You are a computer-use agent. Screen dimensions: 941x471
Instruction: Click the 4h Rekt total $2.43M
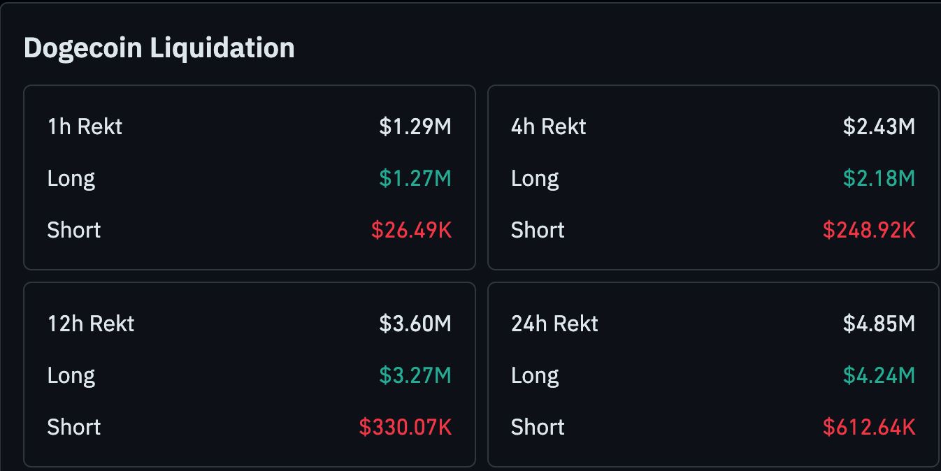point(879,126)
